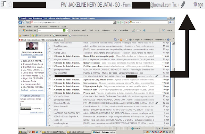Click the Enviar convite button

(26, 108)
